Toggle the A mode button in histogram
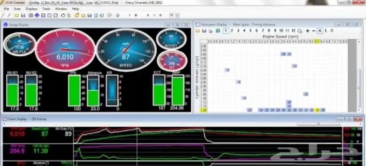Screen dimensions: 366x166 point(320,30)
